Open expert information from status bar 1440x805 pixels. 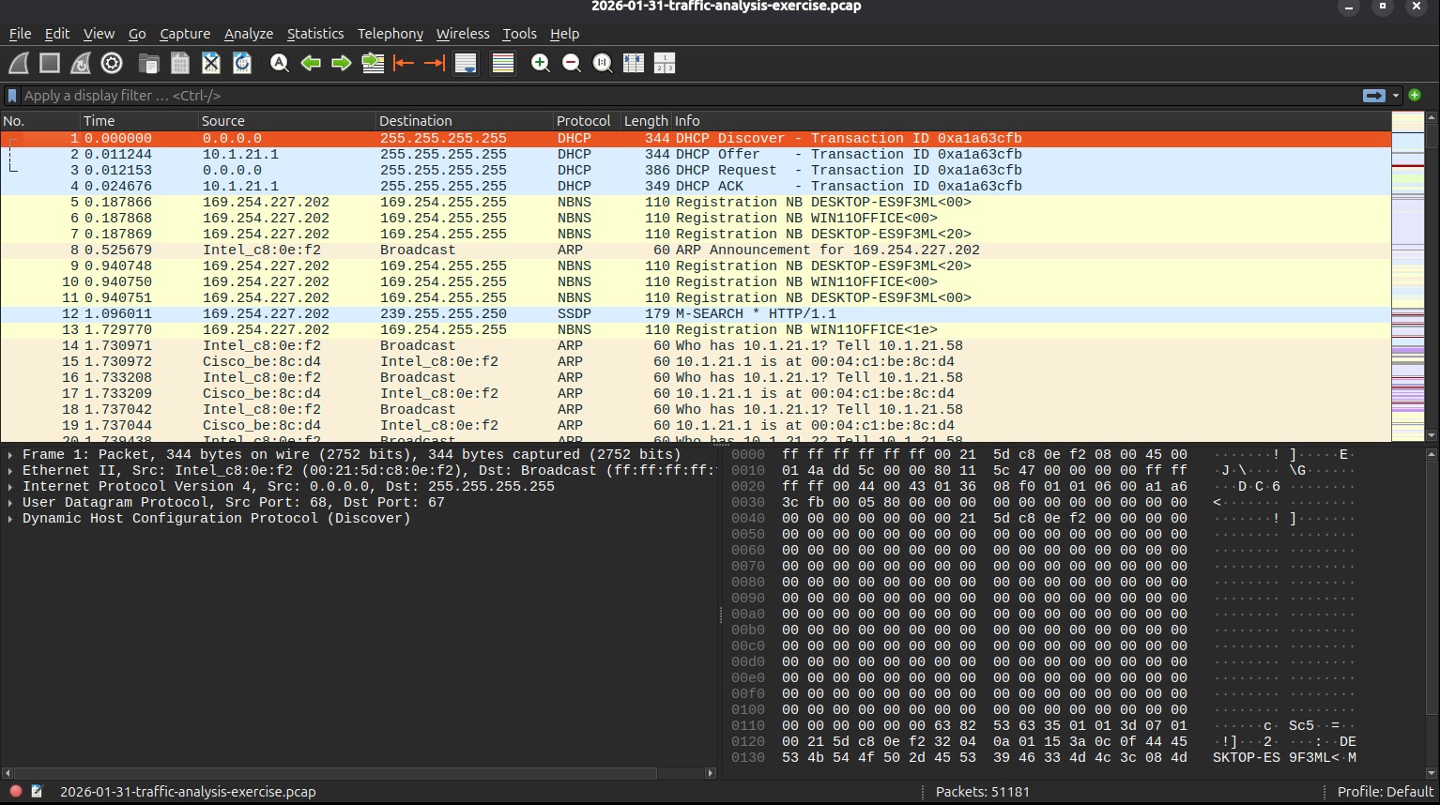click(x=16, y=791)
